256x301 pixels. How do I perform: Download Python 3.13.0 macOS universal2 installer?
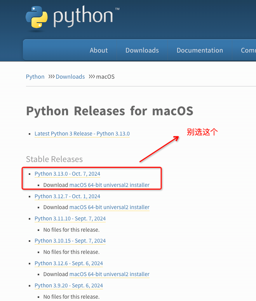pos(109,185)
